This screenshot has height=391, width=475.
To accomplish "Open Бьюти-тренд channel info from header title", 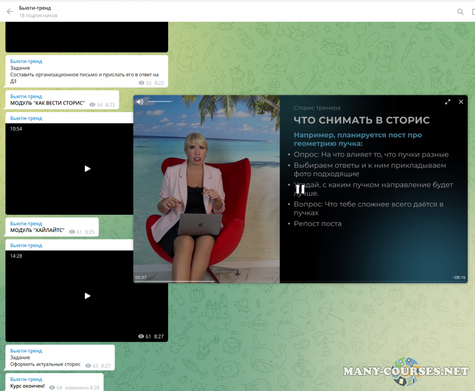I will coord(35,8).
